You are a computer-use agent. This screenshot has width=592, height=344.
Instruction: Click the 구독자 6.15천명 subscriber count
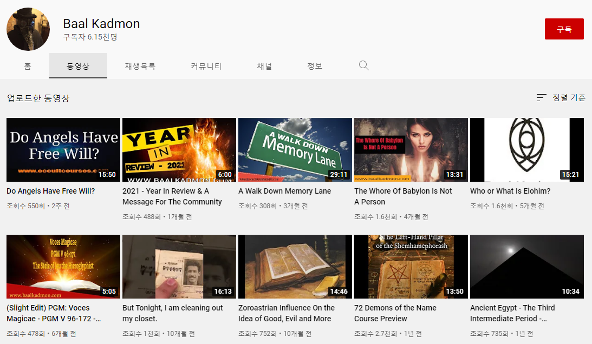90,37
